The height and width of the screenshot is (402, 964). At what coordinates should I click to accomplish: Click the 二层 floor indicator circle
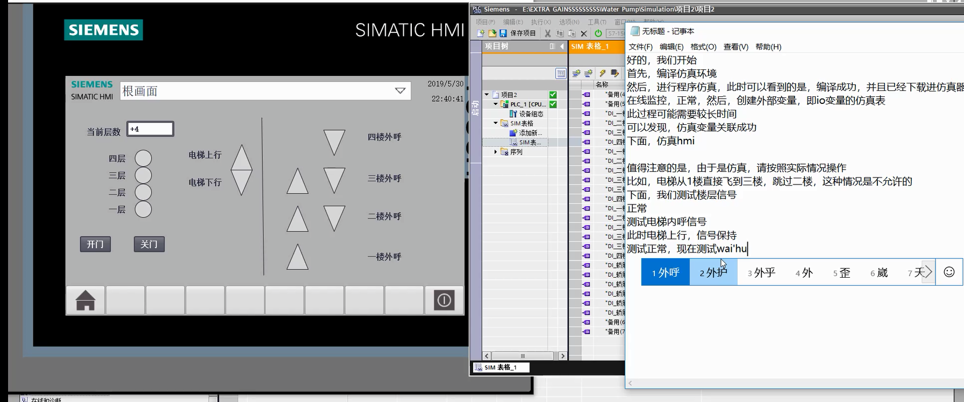pyautogui.click(x=143, y=192)
